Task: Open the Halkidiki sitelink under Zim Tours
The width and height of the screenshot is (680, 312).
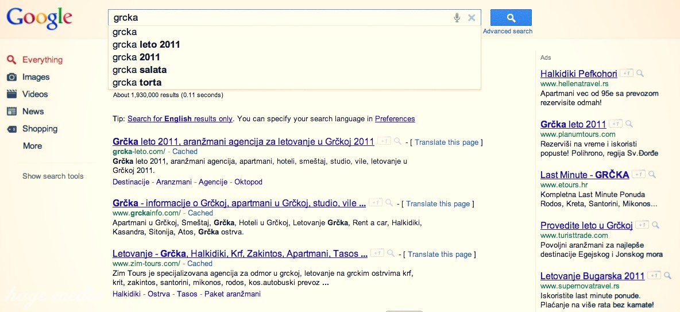Action: point(126,294)
